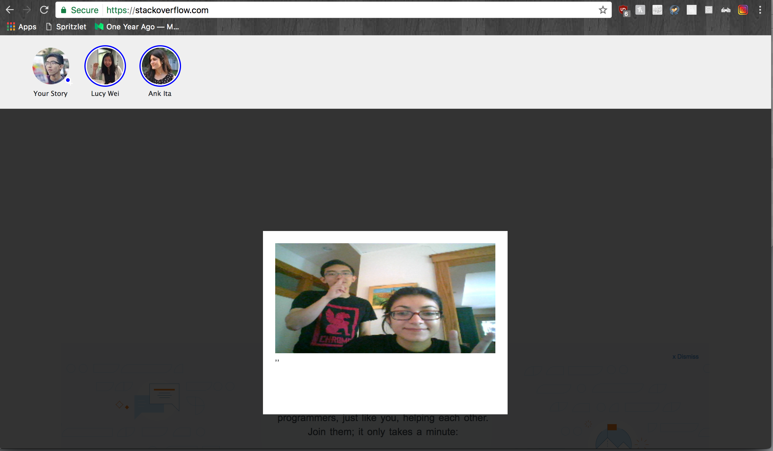The image size is (773, 451).
Task: Click the Dismiss link
Action: pos(685,357)
